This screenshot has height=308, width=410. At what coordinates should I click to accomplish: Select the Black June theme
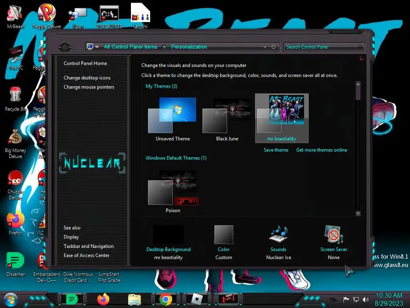click(x=227, y=119)
